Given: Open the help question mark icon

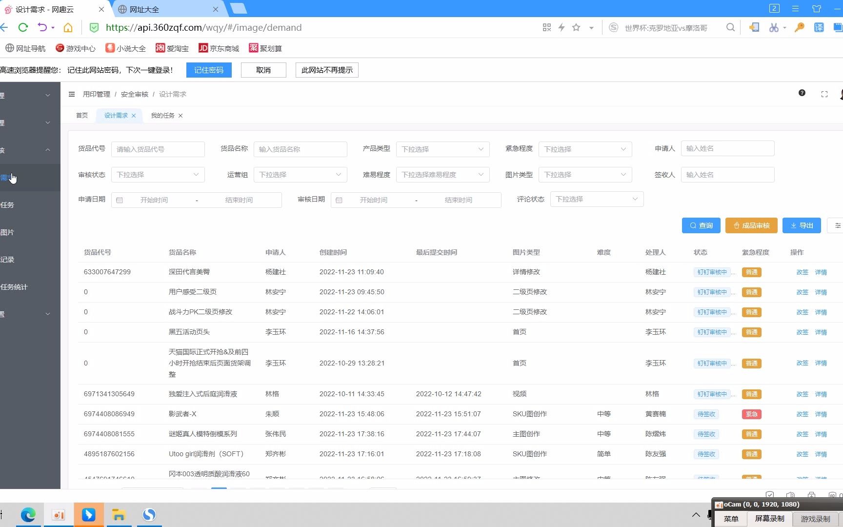Looking at the screenshot, I should [x=802, y=93].
